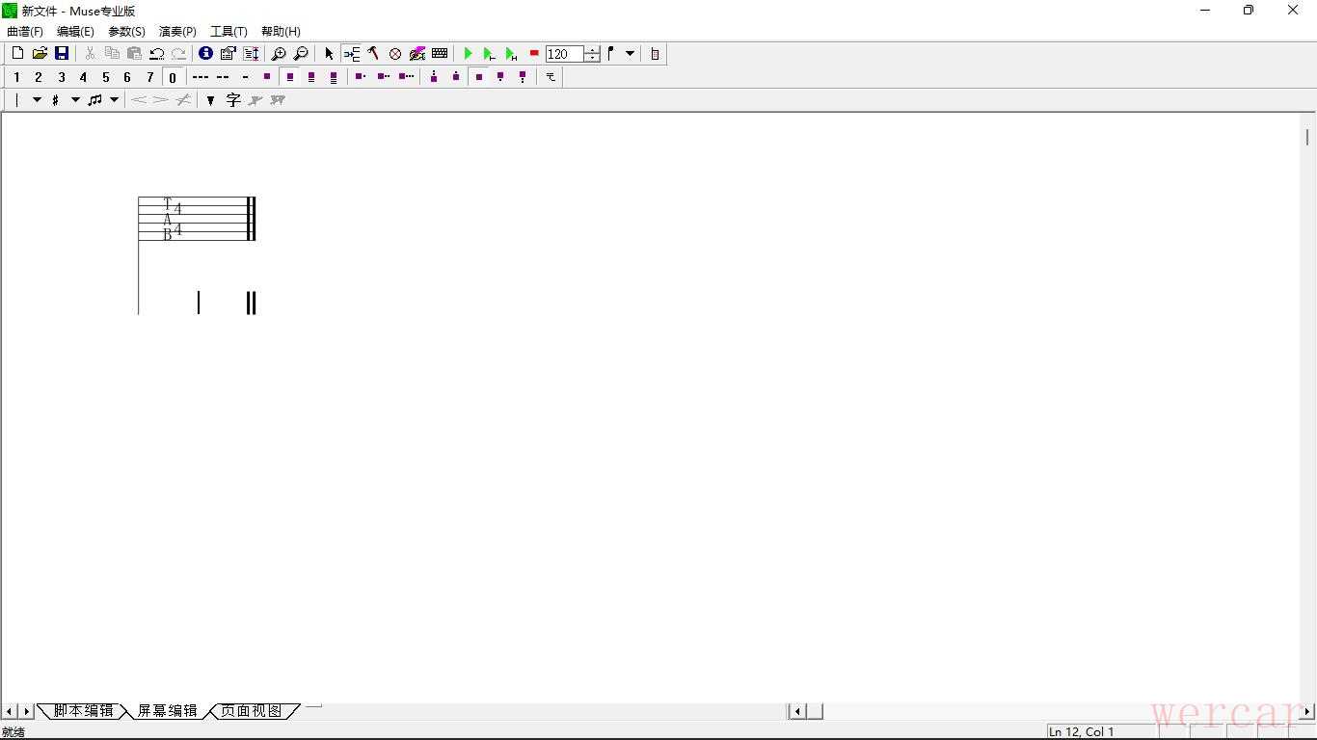Expand the barline type dropdown arrow
1317x740 pixels.
37,100
